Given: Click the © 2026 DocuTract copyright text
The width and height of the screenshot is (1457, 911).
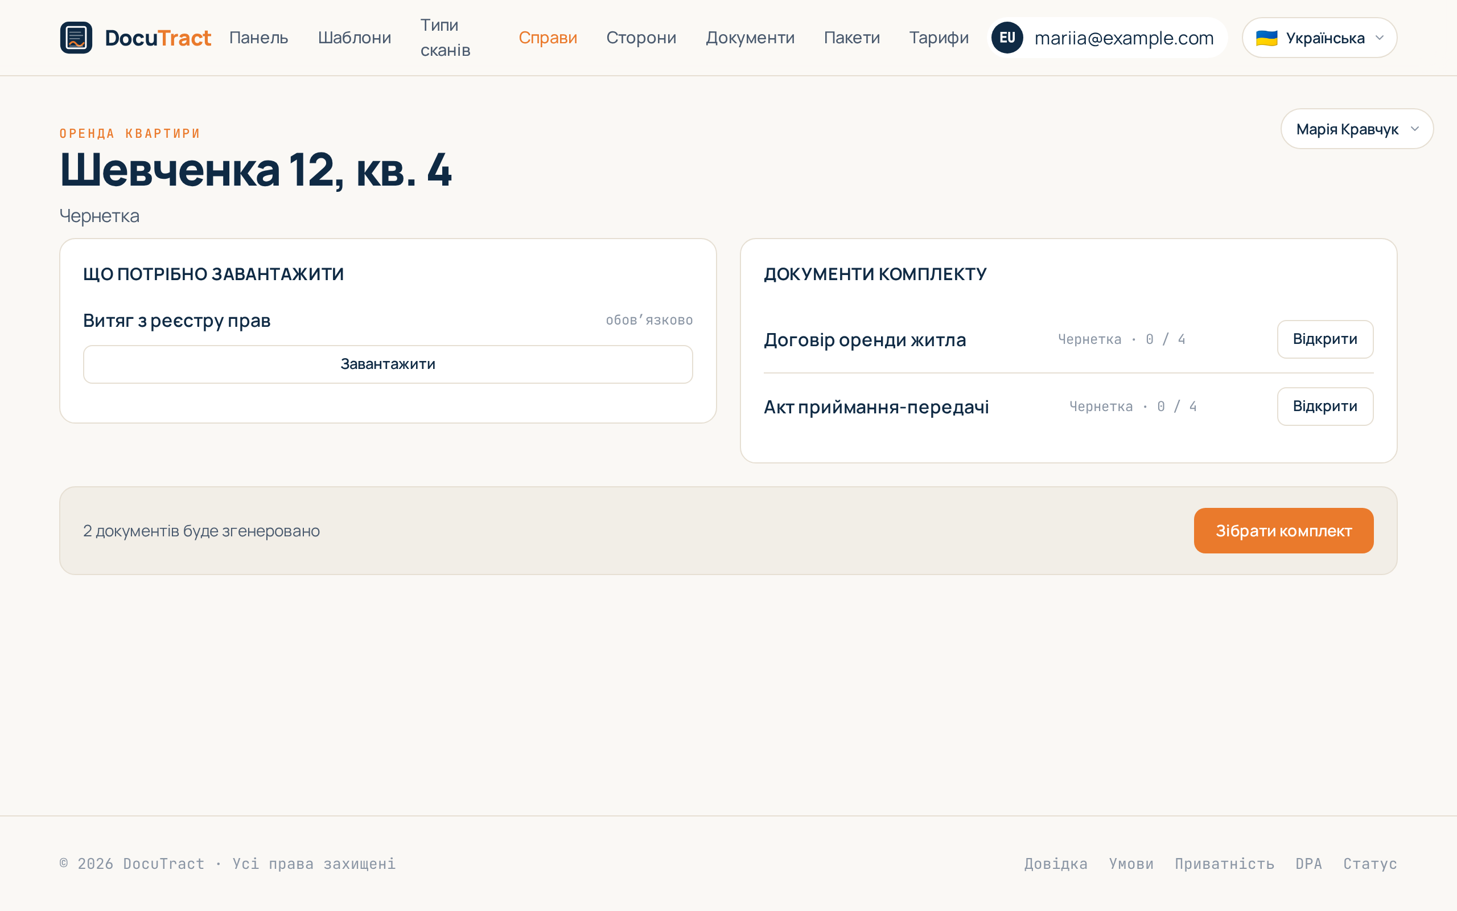Looking at the screenshot, I should click(228, 863).
